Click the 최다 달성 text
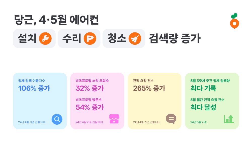 tap(203, 107)
